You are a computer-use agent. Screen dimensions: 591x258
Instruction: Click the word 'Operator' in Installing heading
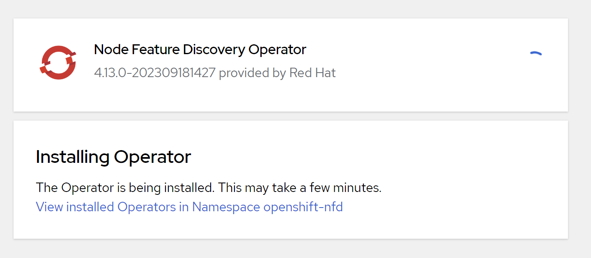pos(152,157)
